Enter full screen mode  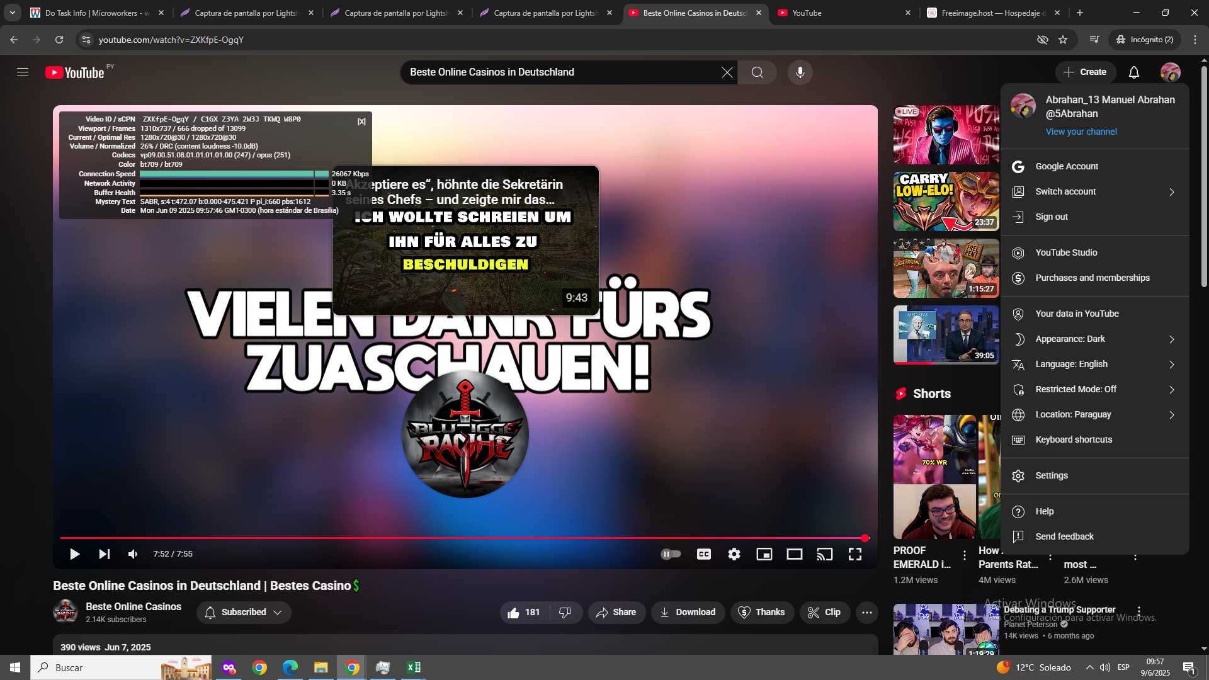click(855, 554)
